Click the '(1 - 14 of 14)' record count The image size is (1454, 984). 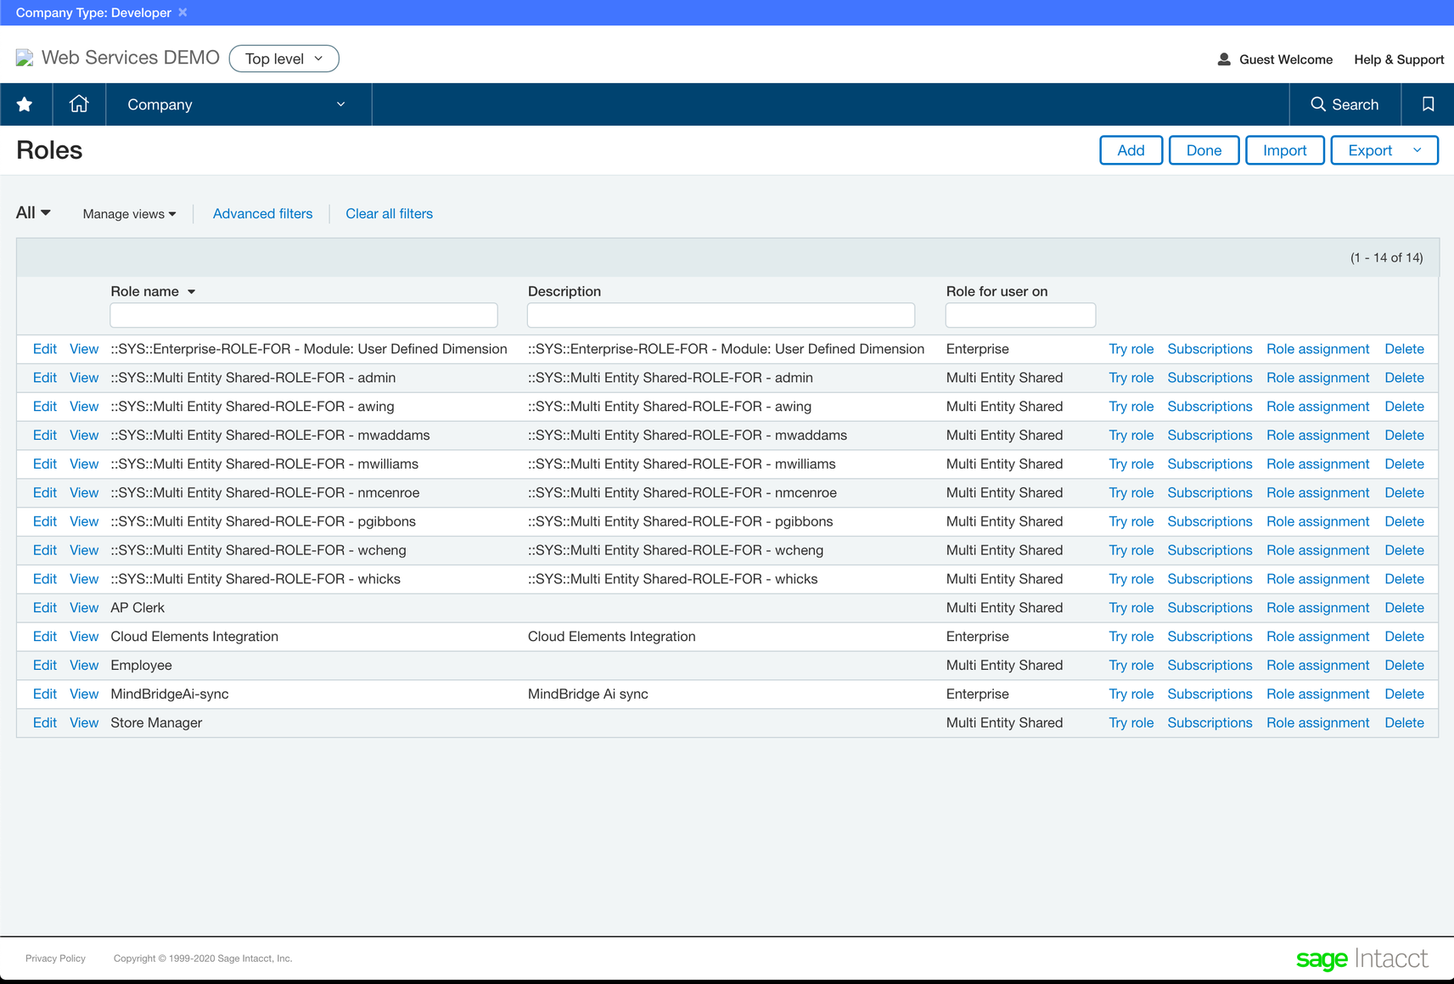tap(1386, 257)
